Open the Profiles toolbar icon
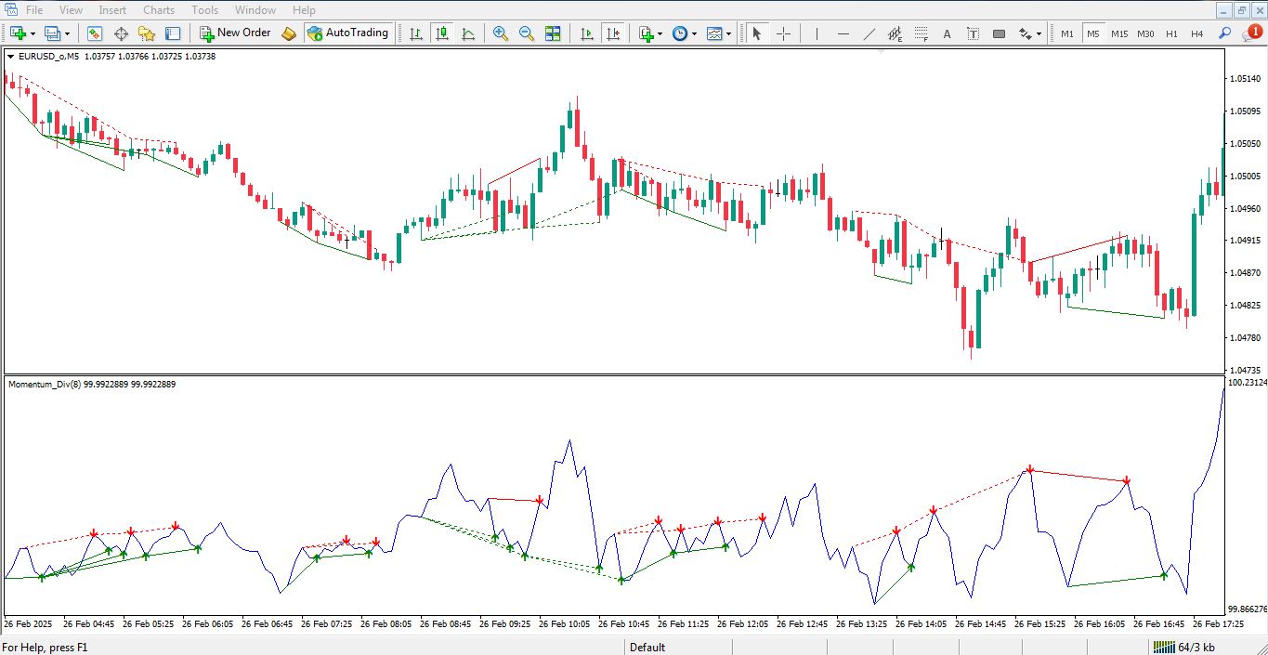1268x655 pixels. 52,33
